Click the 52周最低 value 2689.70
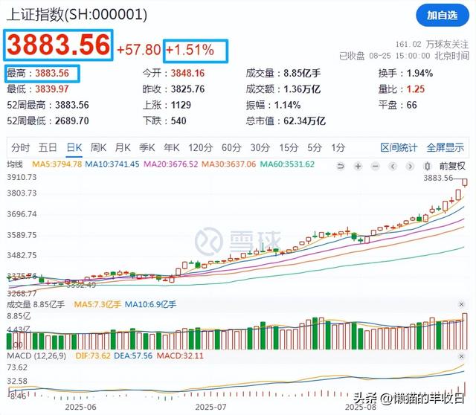The width and height of the screenshot is (476, 415). click(x=72, y=120)
